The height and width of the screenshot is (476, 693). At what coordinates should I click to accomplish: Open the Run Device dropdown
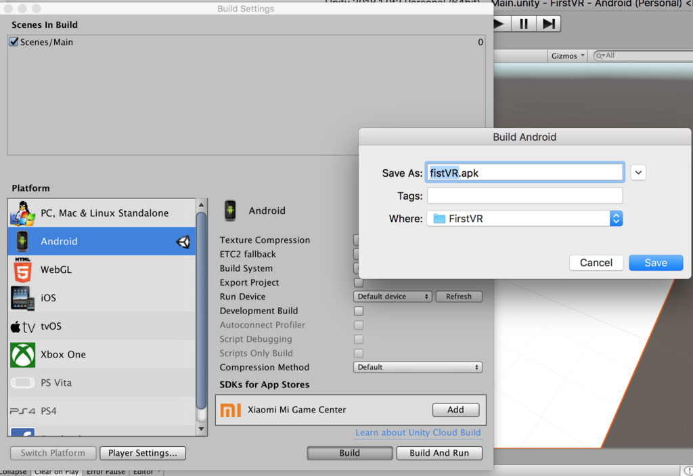tap(393, 297)
